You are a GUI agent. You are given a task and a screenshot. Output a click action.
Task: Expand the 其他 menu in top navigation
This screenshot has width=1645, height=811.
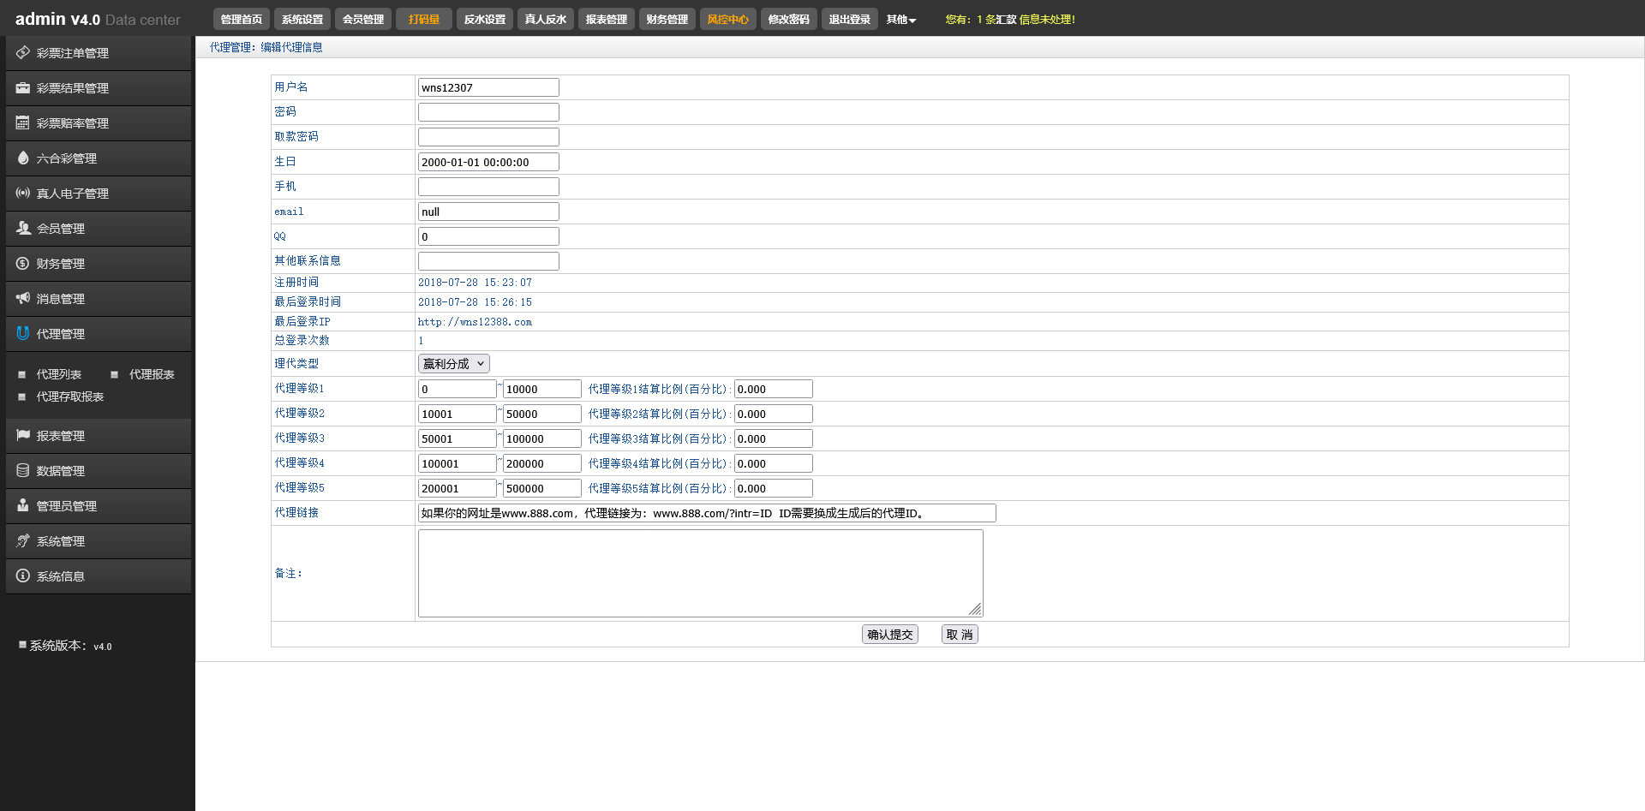(x=900, y=20)
